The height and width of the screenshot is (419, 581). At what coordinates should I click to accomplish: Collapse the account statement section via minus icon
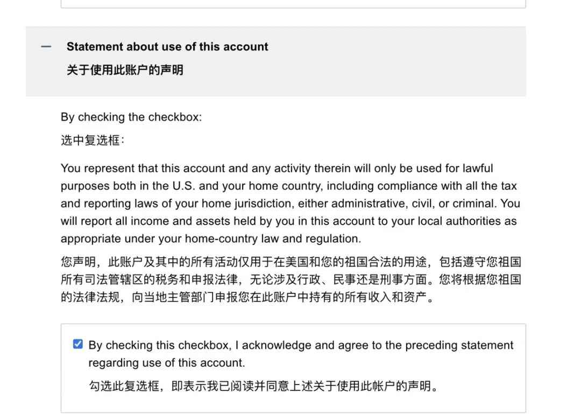pos(46,47)
